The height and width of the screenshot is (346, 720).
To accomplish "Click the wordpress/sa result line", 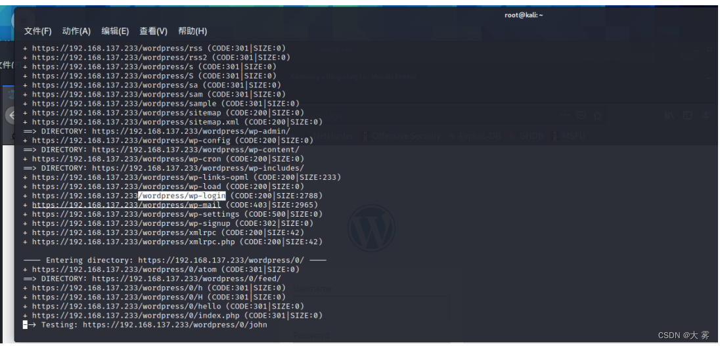I will click(x=152, y=85).
